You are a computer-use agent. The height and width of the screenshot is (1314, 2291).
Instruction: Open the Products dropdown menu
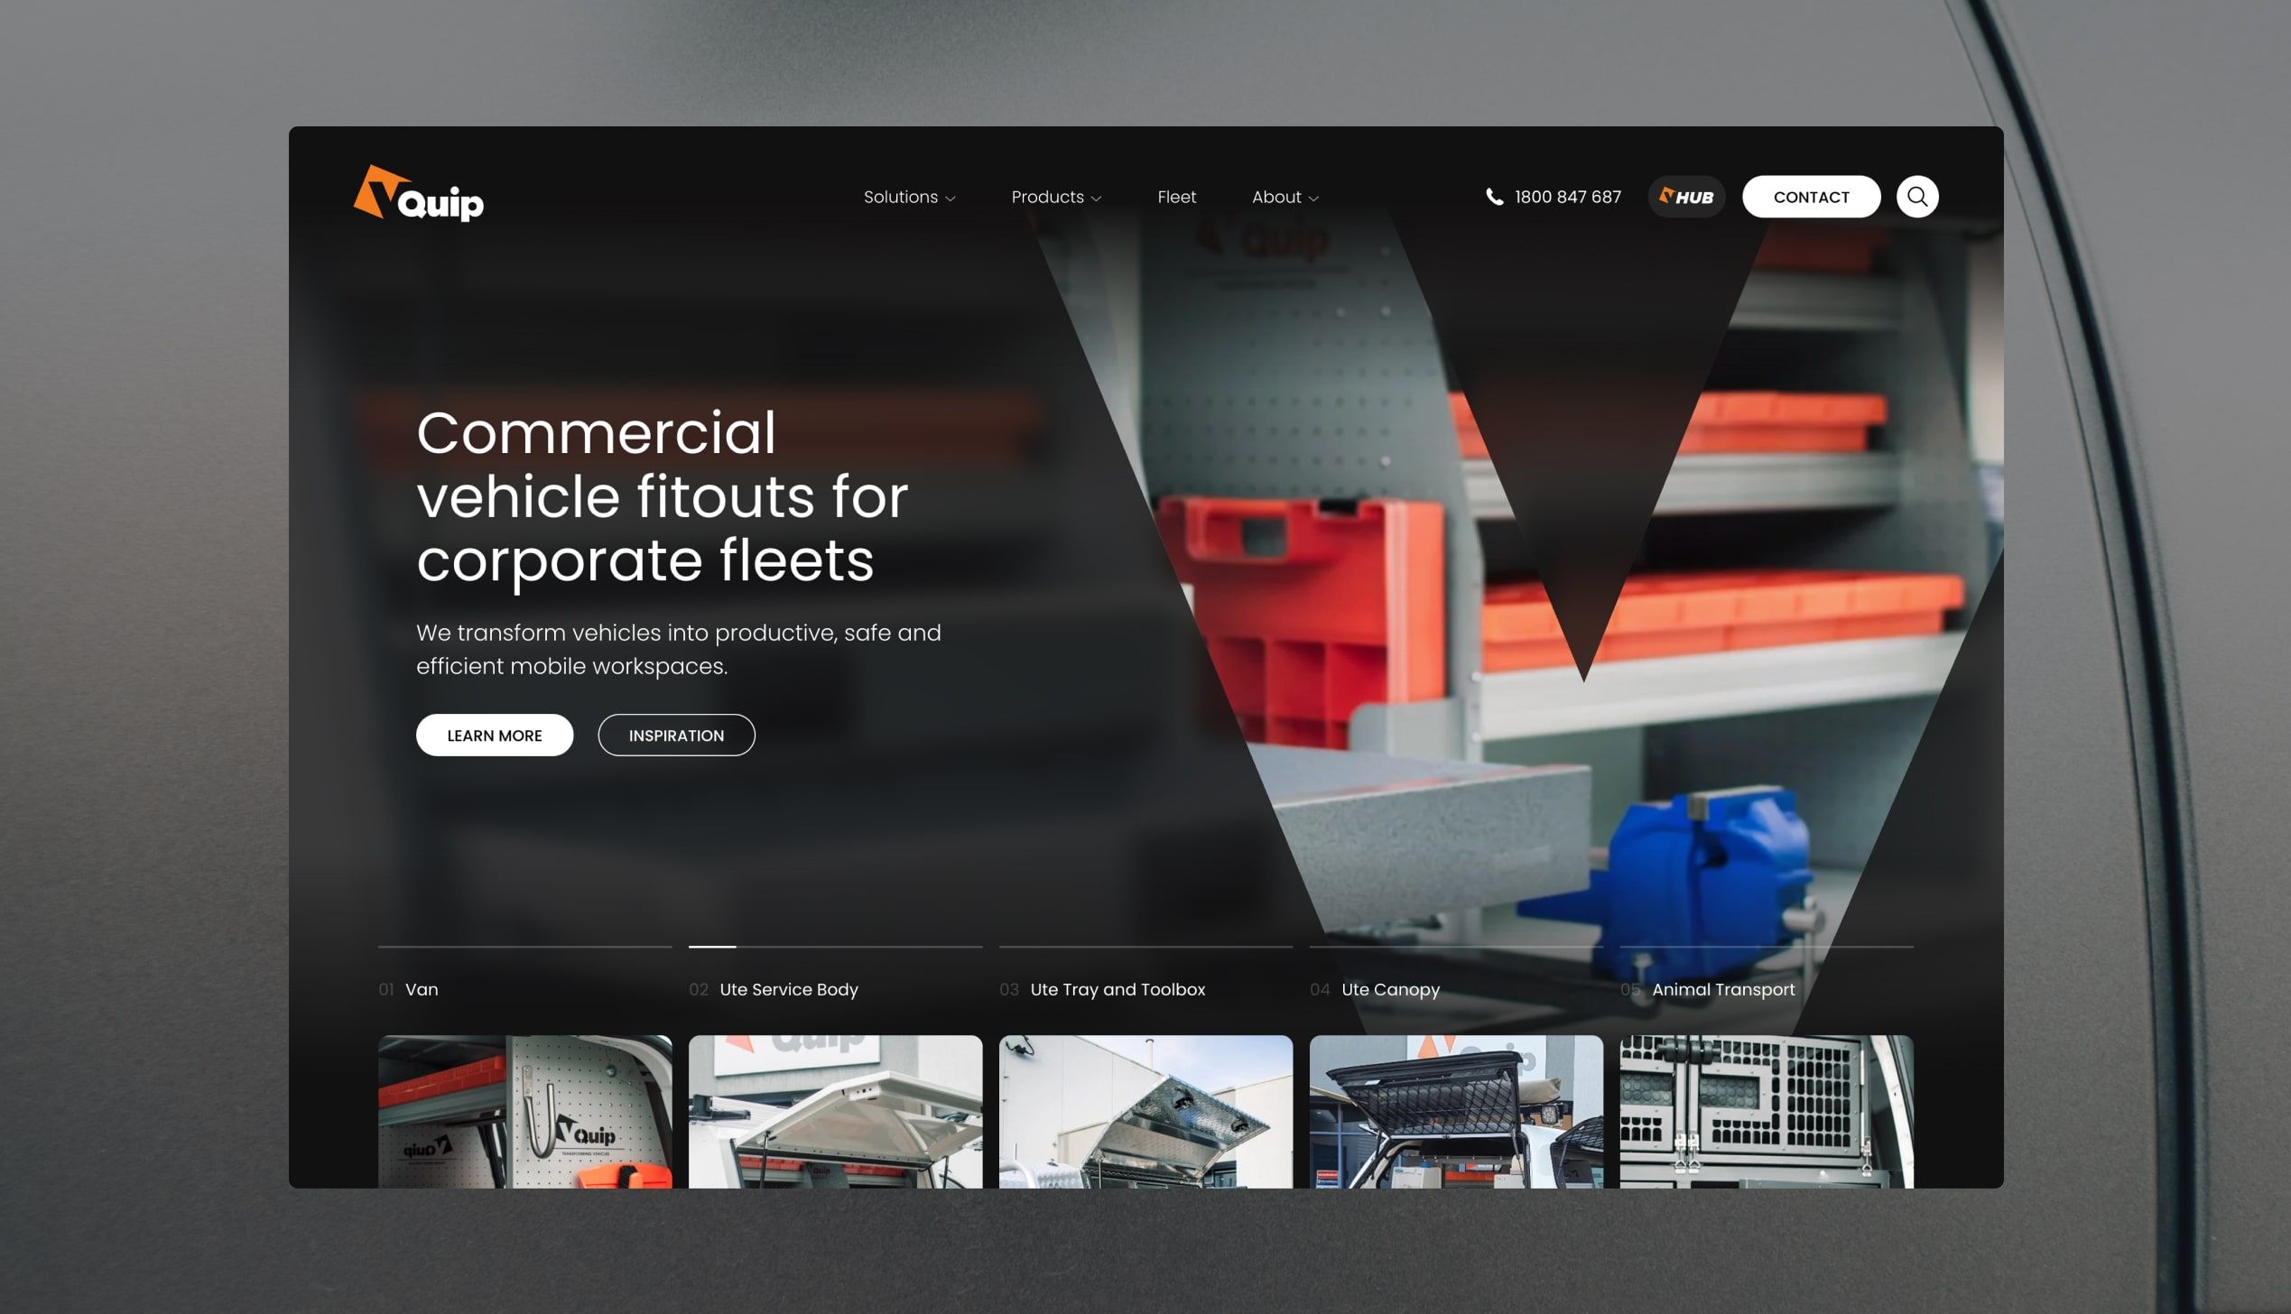pyautogui.click(x=1055, y=197)
